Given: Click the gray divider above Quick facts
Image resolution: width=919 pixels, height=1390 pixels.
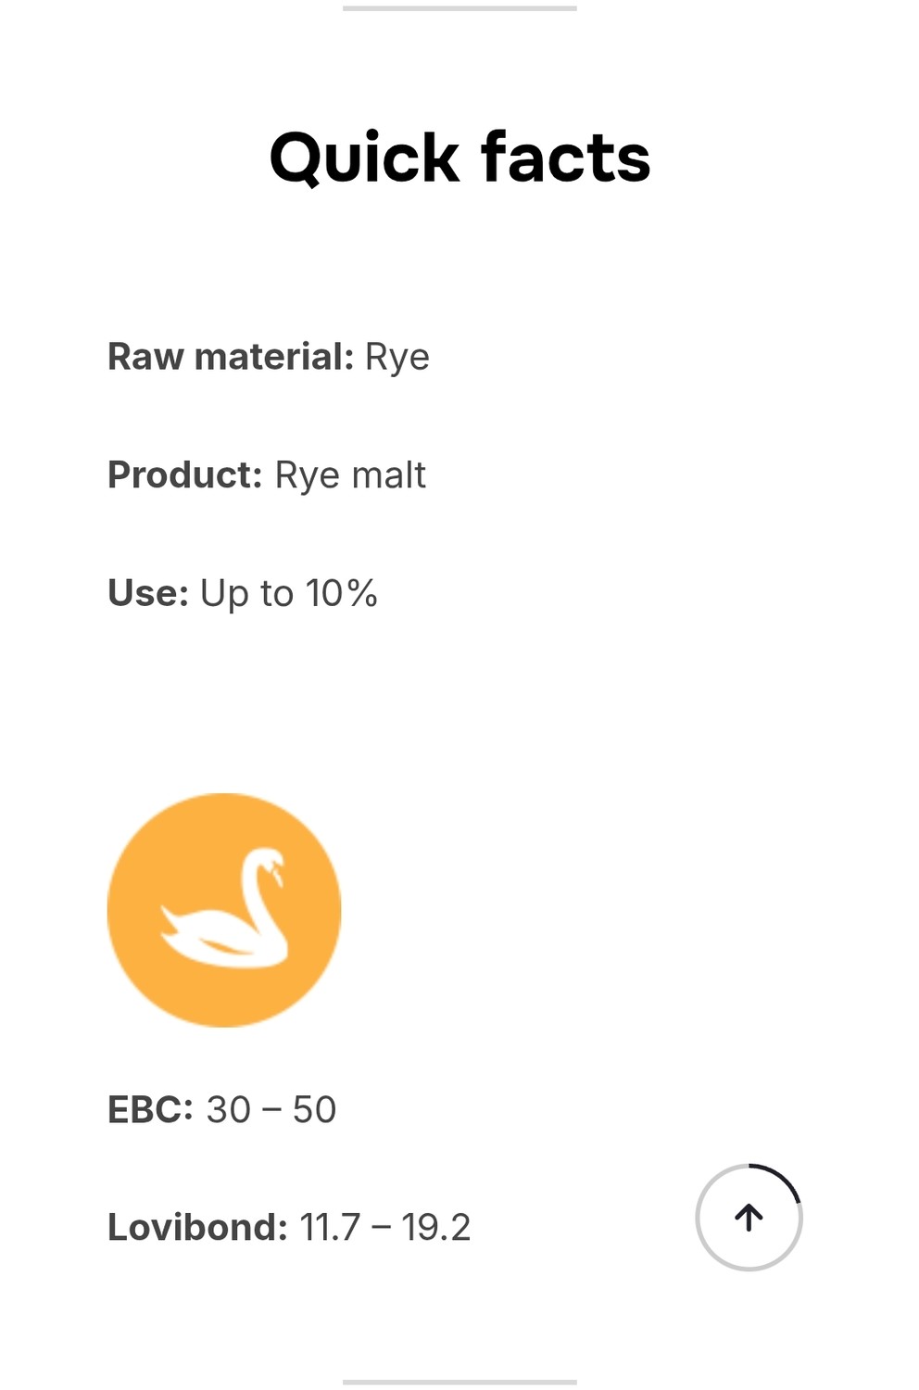Looking at the screenshot, I should point(459,8).
